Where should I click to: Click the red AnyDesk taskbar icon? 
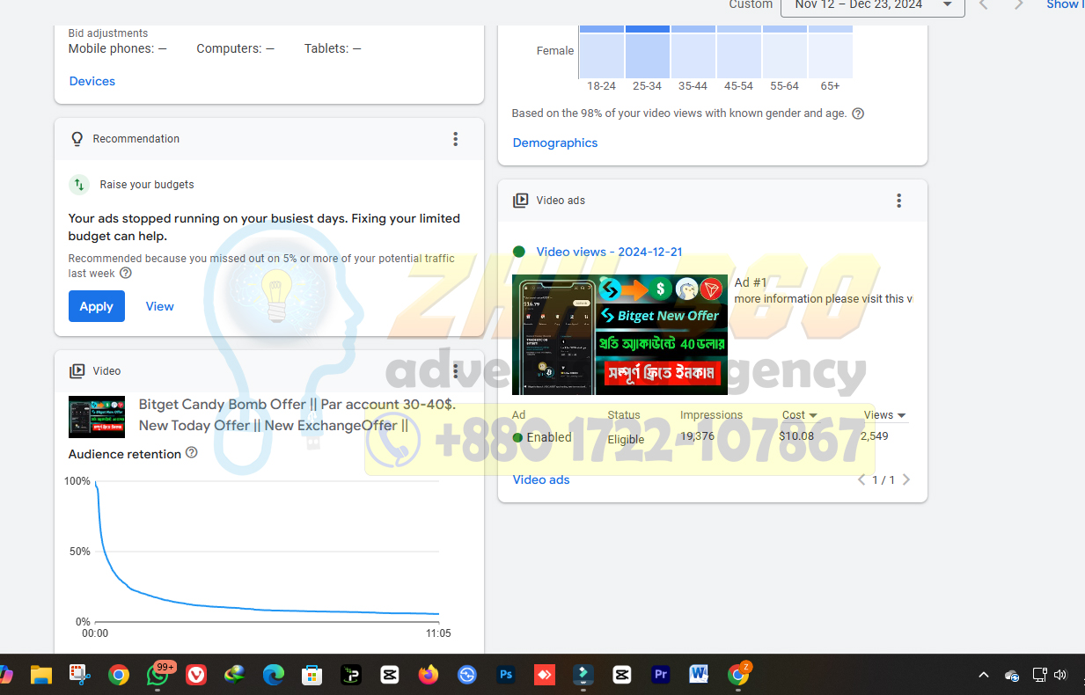pos(545,675)
